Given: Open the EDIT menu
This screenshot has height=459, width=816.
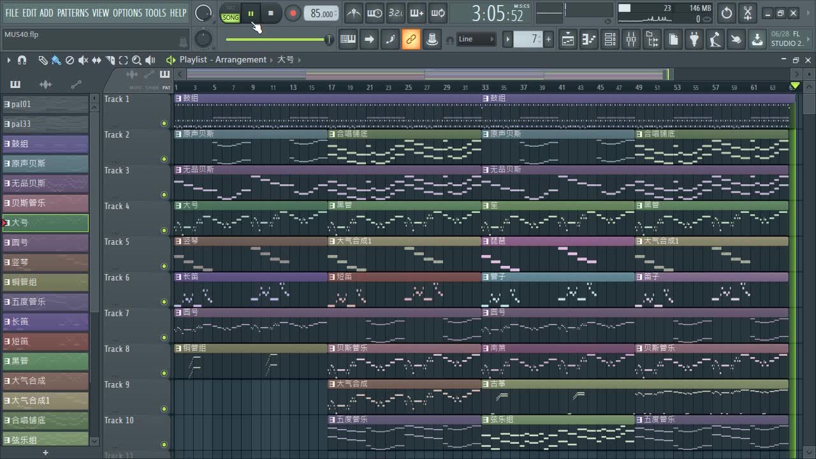Looking at the screenshot, I should click(29, 13).
